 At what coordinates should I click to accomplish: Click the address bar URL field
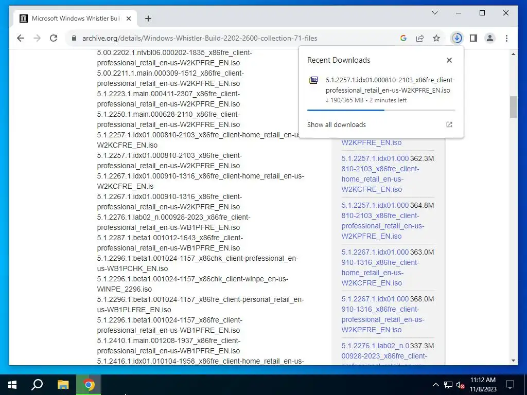click(200, 38)
